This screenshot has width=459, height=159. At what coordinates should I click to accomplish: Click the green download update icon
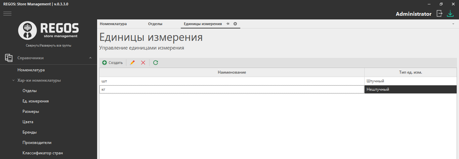click(x=450, y=14)
